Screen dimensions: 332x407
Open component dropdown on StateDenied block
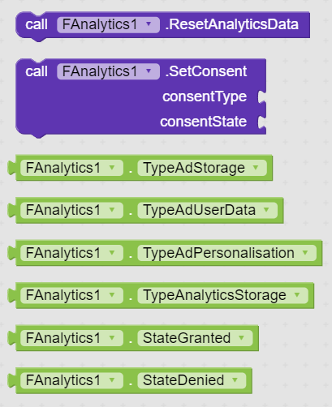(71, 380)
